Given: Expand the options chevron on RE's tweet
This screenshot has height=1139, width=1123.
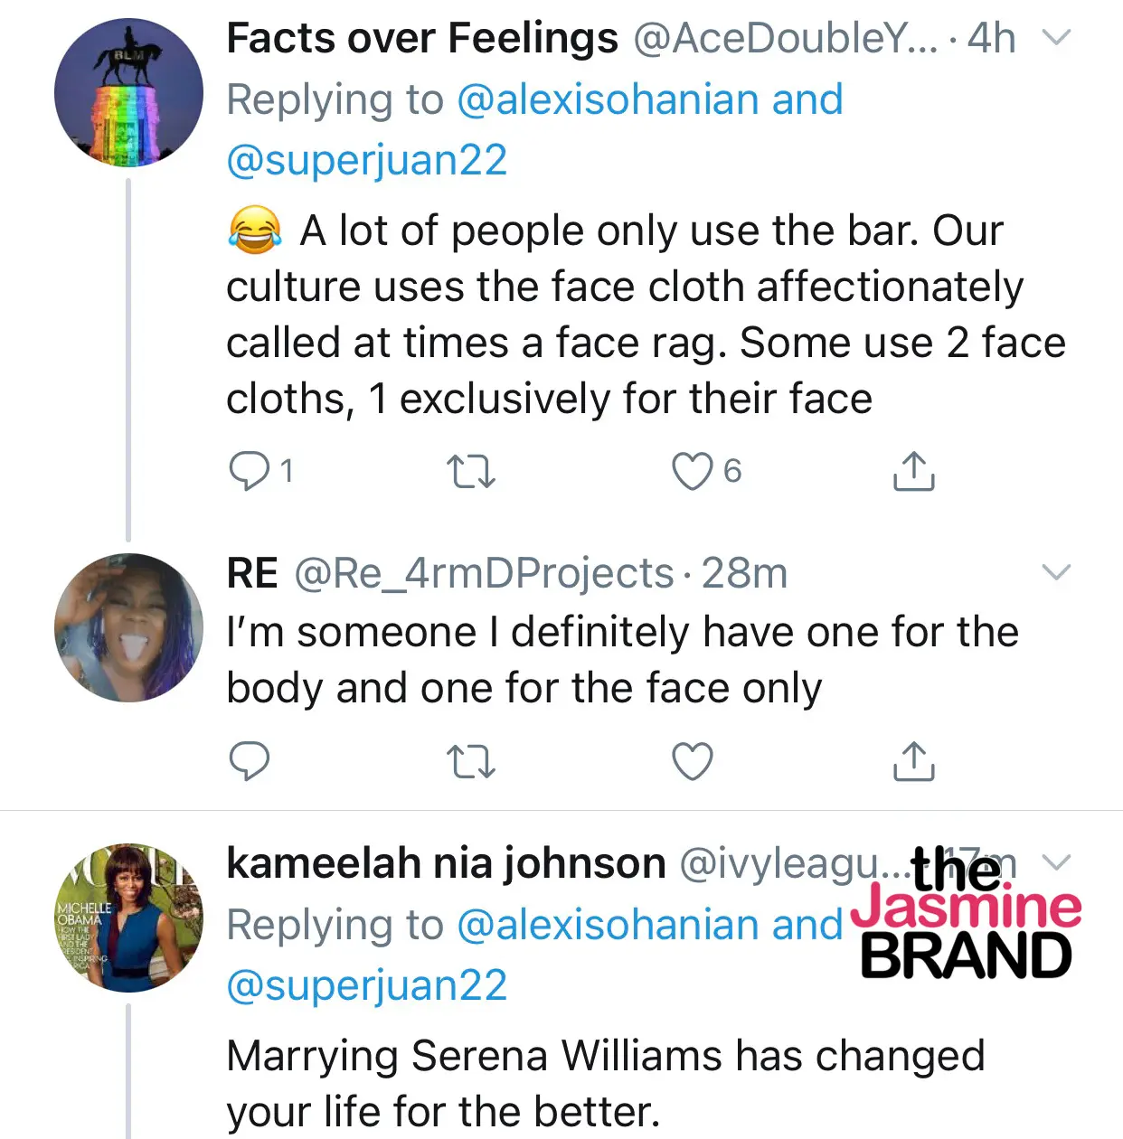Looking at the screenshot, I should pyautogui.click(x=1056, y=572).
